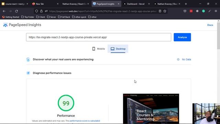Open the Getting Started bookmark
This screenshot has height=124, width=220.
coord(11,17)
